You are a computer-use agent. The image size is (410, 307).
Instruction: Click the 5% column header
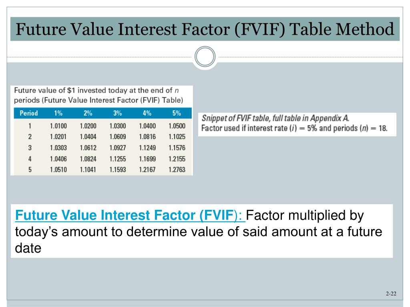click(x=177, y=113)
